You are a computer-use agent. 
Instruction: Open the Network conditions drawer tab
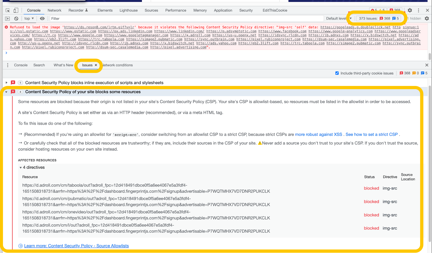click(x=118, y=65)
